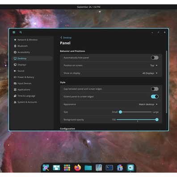Click the Behavior and Positions heading
177x177 pixels.
72,51
